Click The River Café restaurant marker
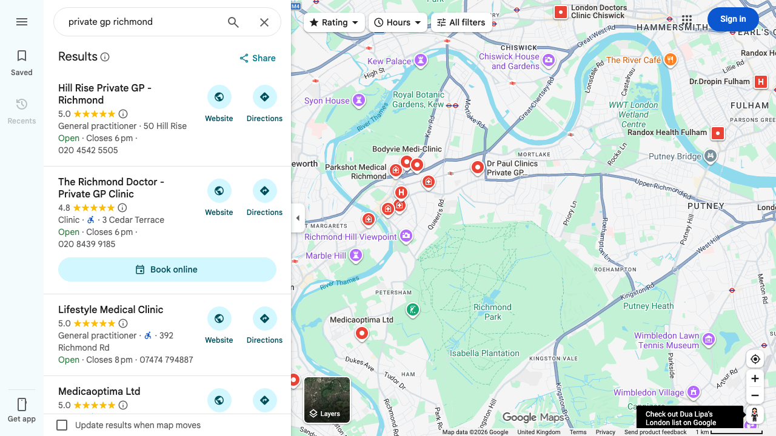 (670, 59)
